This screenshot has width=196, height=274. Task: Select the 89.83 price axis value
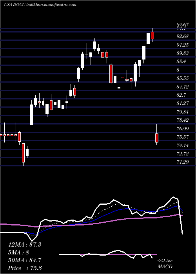pyautogui.click(x=183, y=53)
